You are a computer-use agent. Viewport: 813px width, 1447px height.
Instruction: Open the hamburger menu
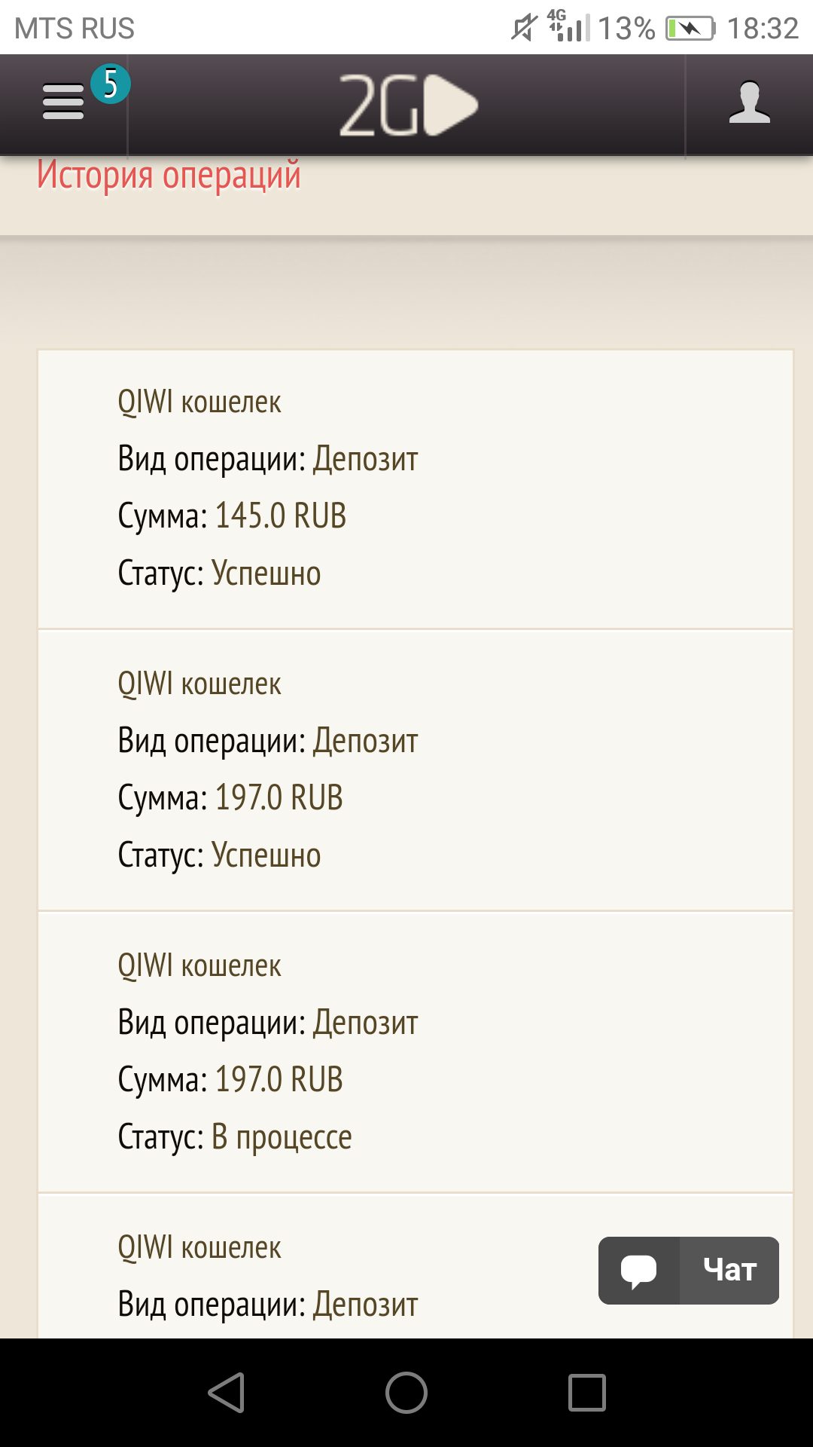tap(63, 102)
